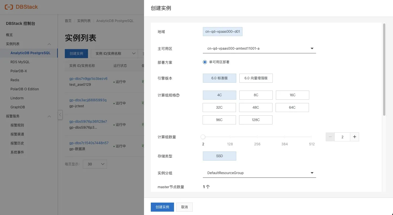Open the help icon next to 计算组规格
Viewport: 393px width, 215px height.
click(x=178, y=95)
